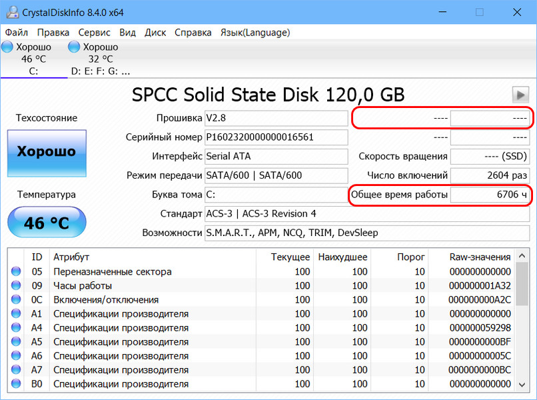Click raw value 0000000000BC
The height and width of the screenshot is (400, 537).
point(480,370)
